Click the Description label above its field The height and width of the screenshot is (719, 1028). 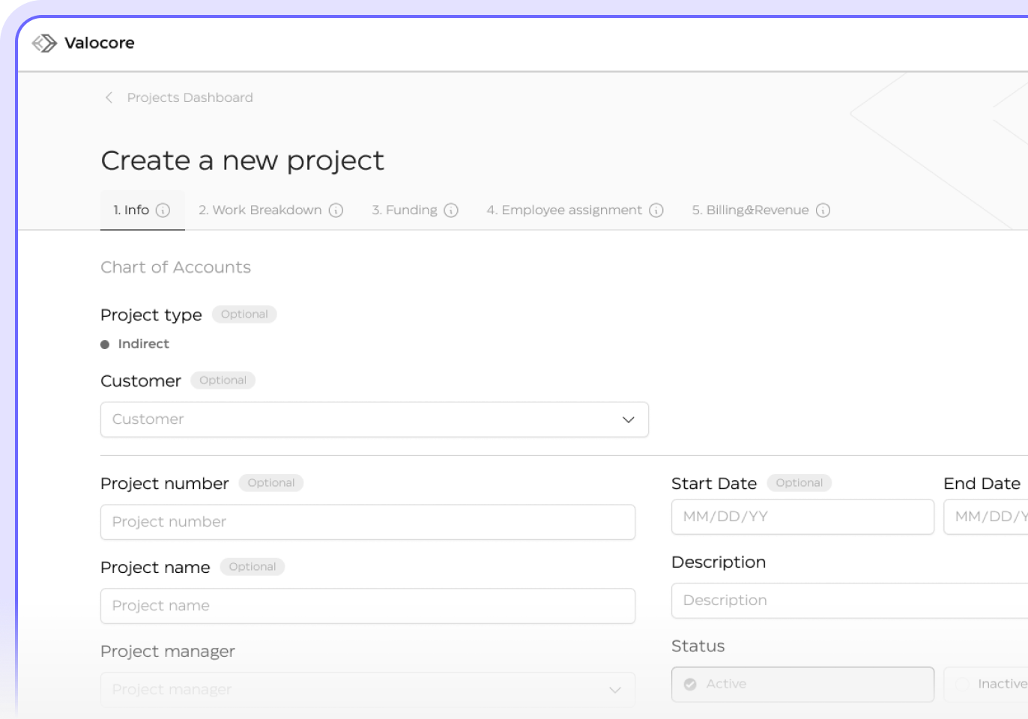pos(719,562)
